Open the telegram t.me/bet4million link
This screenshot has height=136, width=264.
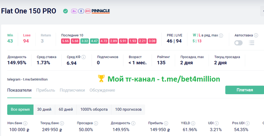point(28,79)
